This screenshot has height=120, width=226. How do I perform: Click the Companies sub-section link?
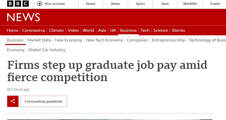click(x=137, y=40)
